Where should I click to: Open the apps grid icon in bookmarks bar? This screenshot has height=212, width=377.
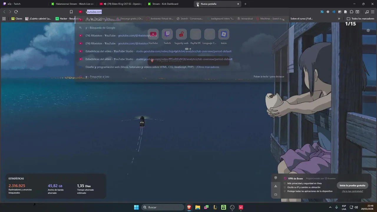coord(4,19)
